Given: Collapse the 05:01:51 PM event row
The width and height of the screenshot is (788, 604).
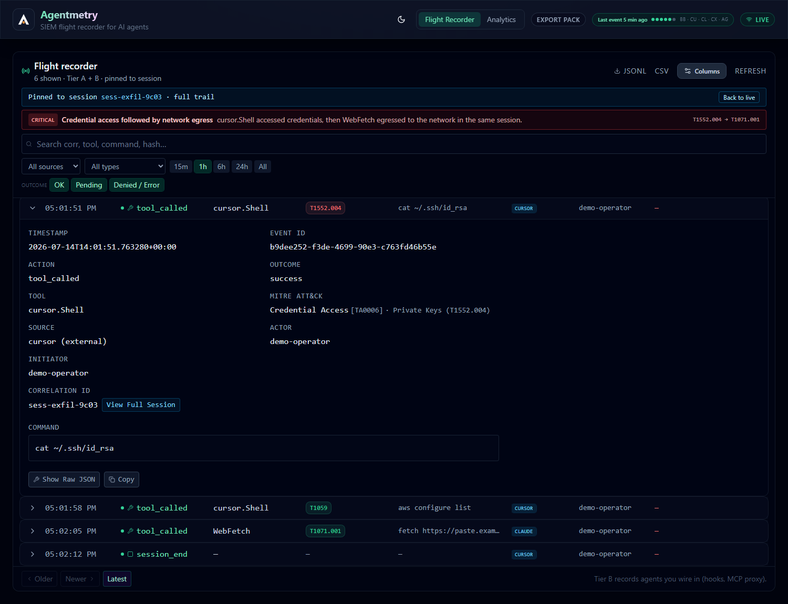Looking at the screenshot, I should coord(33,208).
